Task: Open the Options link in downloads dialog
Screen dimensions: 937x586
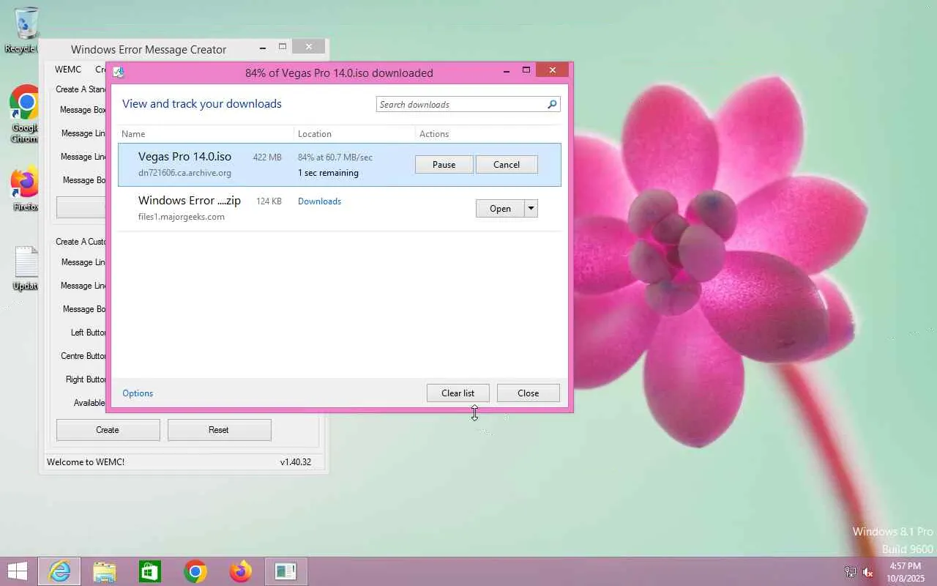Action: click(x=138, y=393)
